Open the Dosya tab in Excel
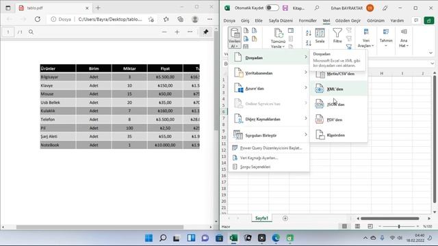The height and width of the screenshot is (246, 438). coord(229,20)
